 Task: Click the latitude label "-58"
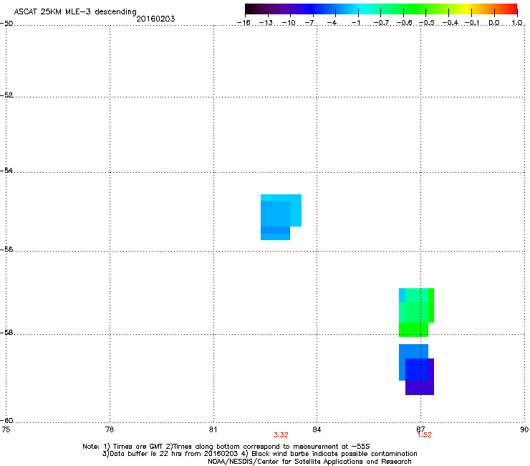coord(6,333)
